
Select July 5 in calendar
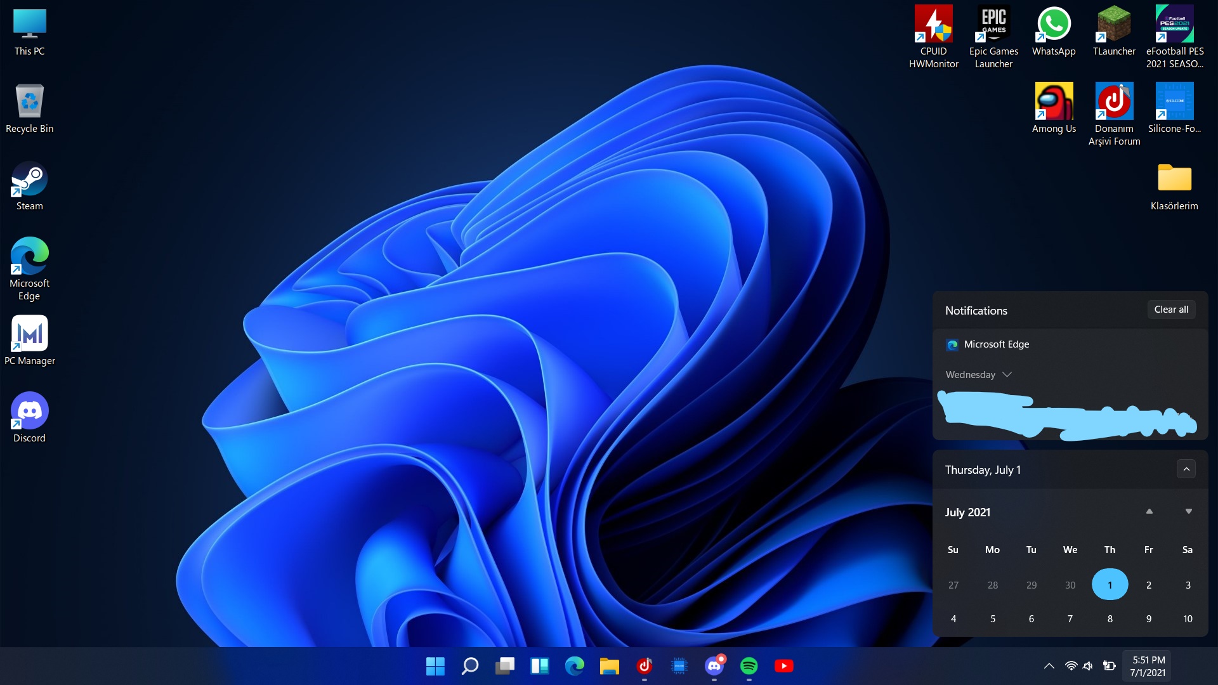pyautogui.click(x=993, y=618)
